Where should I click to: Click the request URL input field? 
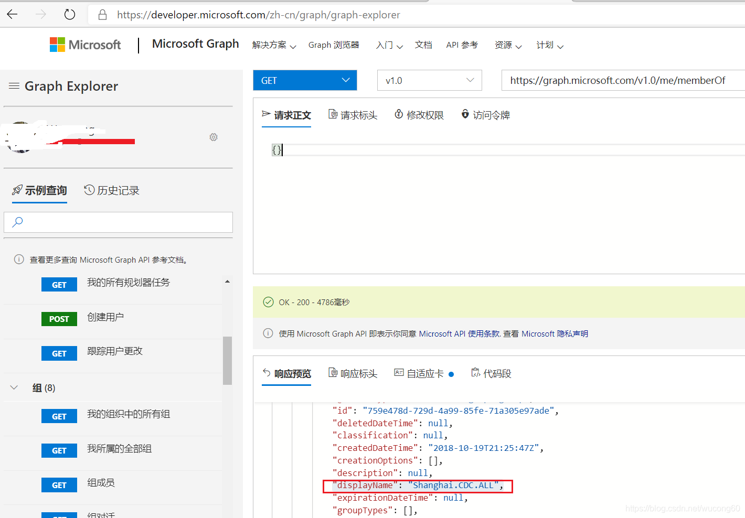(623, 80)
